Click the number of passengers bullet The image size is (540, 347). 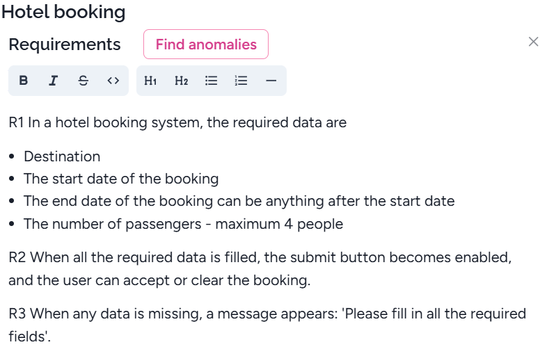coord(183,224)
